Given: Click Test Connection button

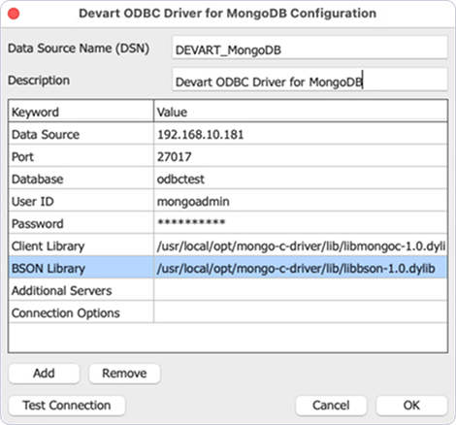Looking at the screenshot, I should tap(67, 406).
